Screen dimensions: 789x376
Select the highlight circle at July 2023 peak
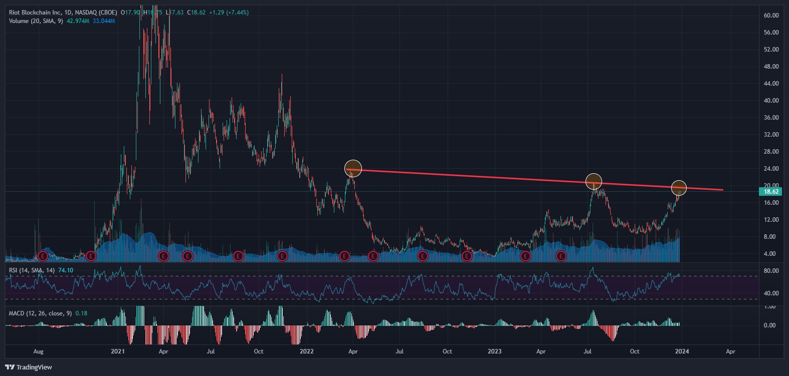[594, 181]
